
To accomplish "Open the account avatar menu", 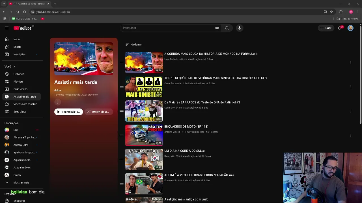I will click(x=350, y=28).
